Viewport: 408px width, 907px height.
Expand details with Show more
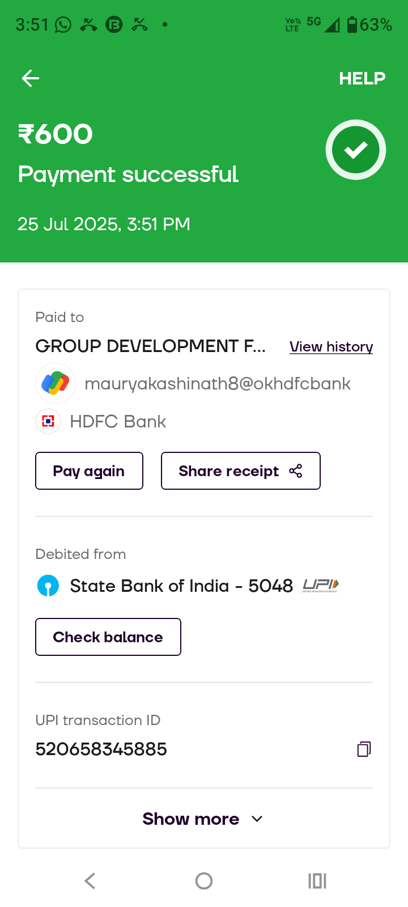coord(191,819)
